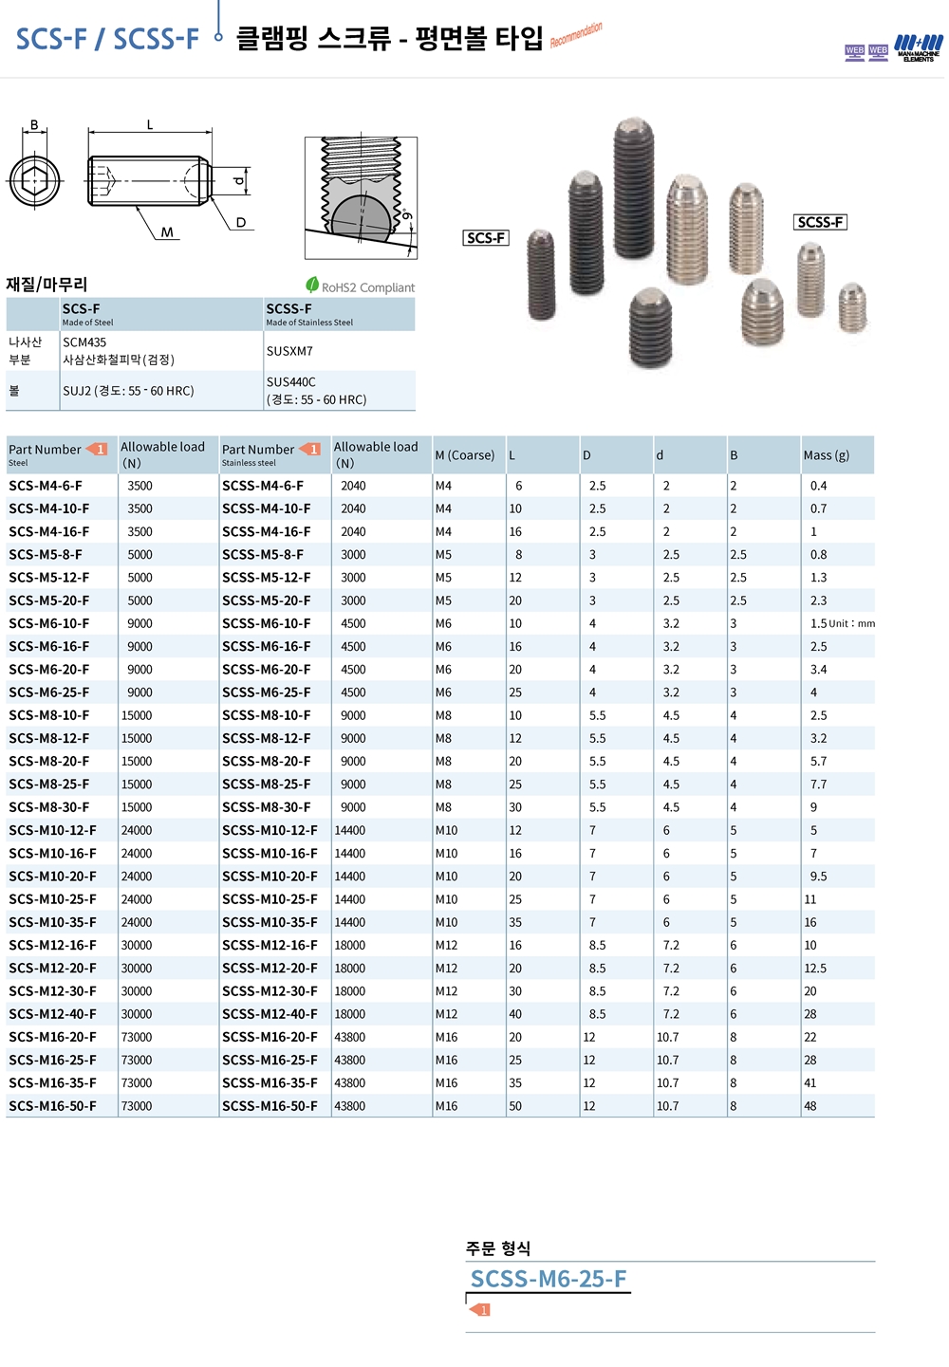Screen dimensions: 949x1367
Task: Click the SCS-F Made of Steel header cell
Action: pyautogui.click(x=162, y=315)
